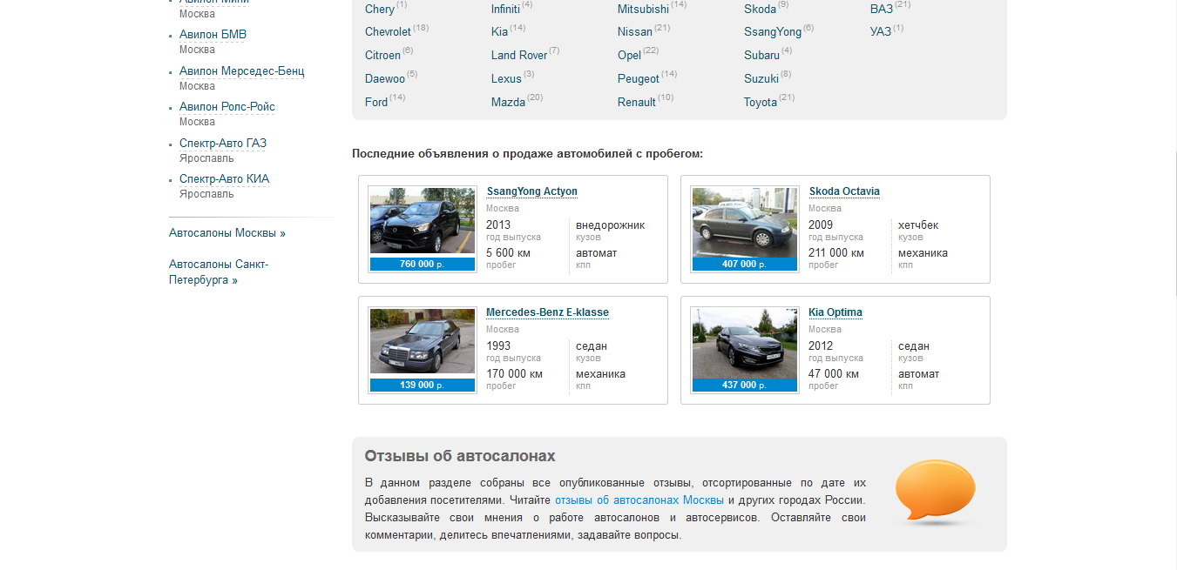
Task: Select the Renault brand link
Action: tap(637, 102)
